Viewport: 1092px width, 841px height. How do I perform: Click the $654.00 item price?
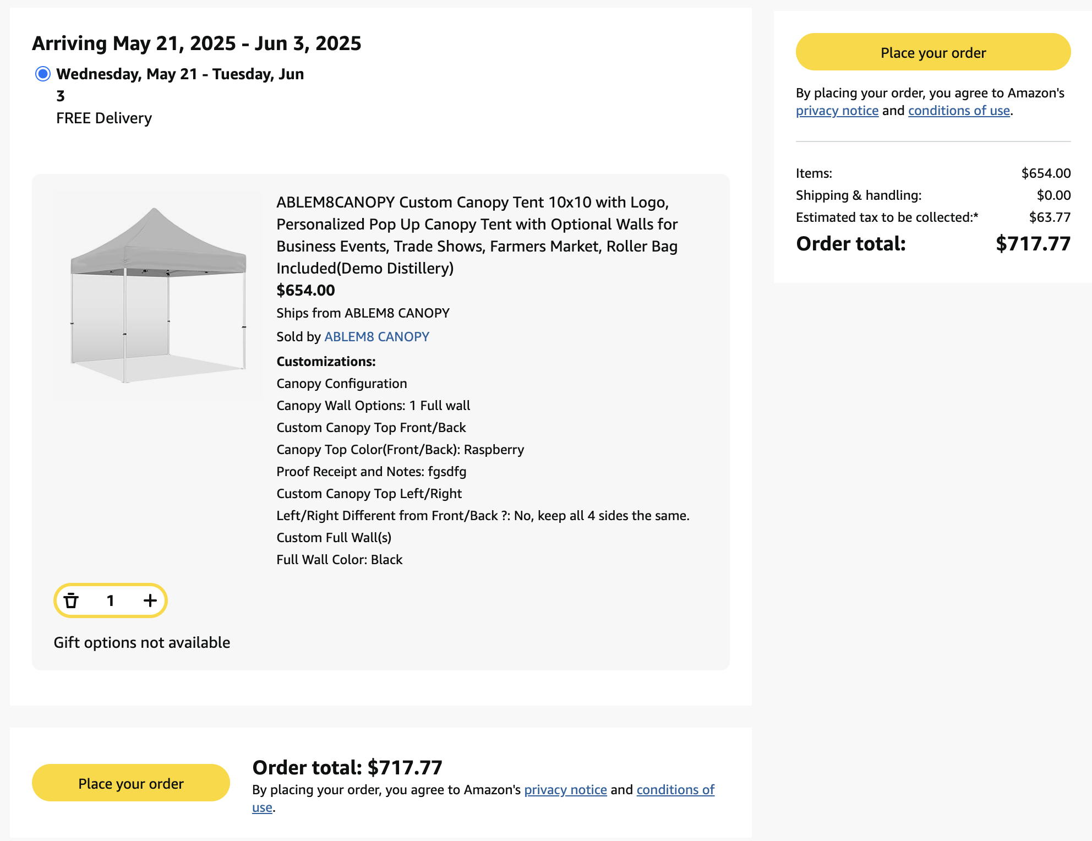click(x=305, y=290)
